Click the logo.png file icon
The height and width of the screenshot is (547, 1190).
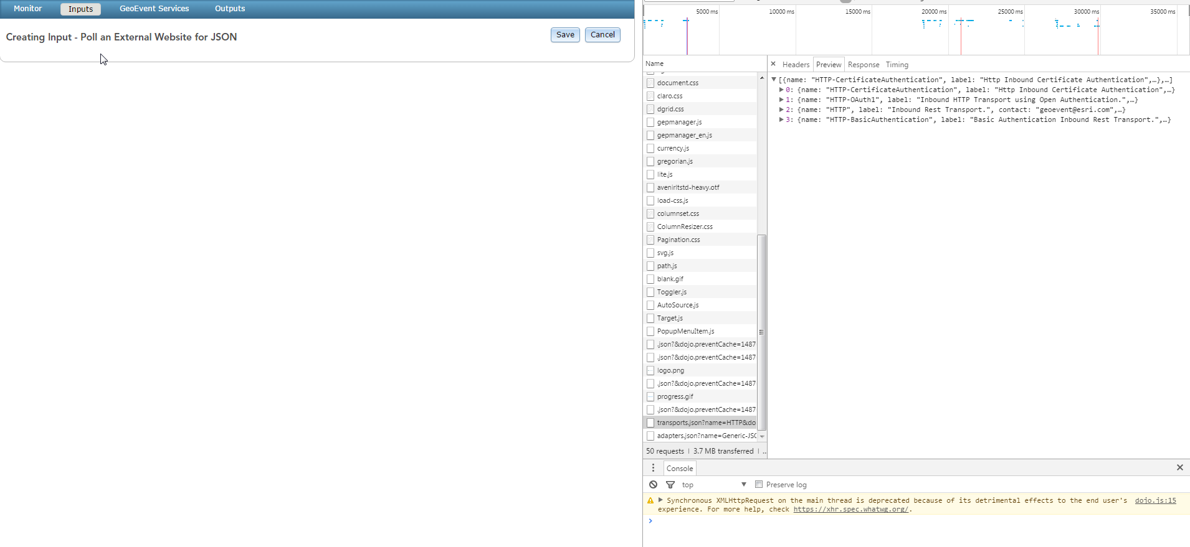650,370
